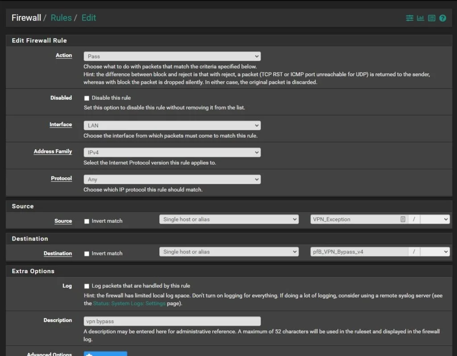
Task: Click the Description field containing vpn bypass
Action: pos(172,321)
